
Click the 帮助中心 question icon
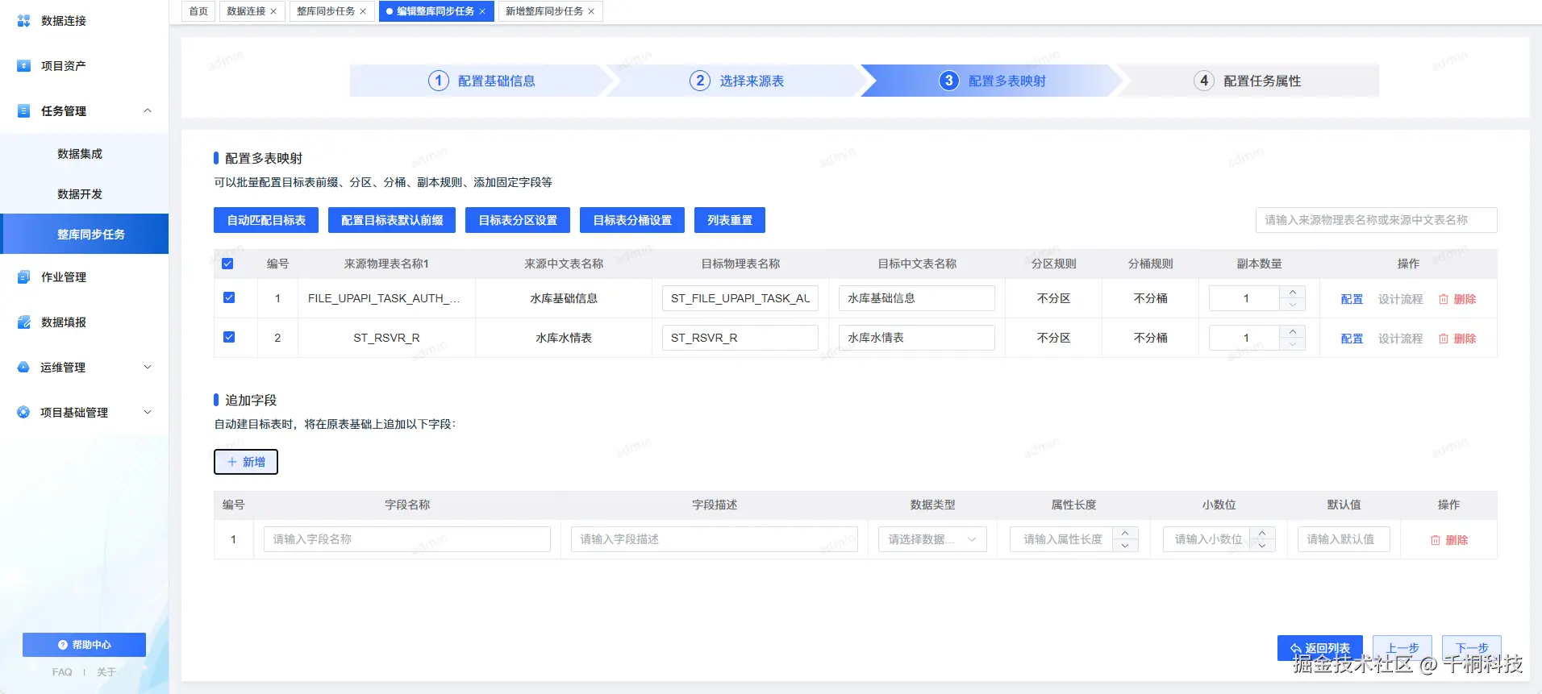click(x=63, y=645)
